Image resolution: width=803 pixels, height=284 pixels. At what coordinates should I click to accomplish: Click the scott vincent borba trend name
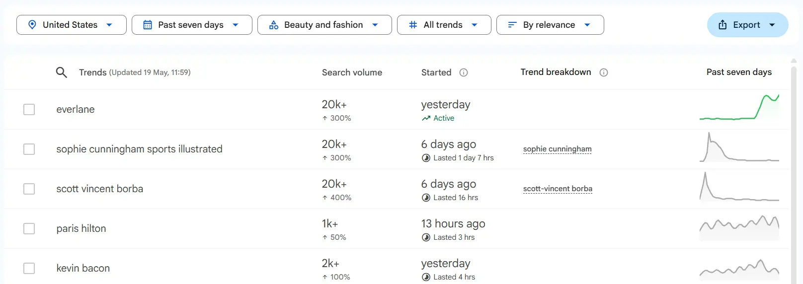pos(100,189)
